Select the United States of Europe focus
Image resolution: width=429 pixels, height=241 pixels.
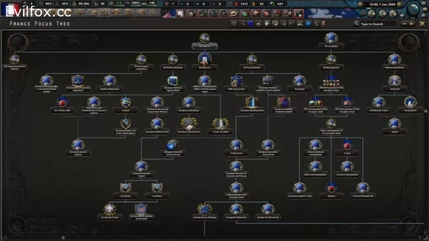click(204, 209)
